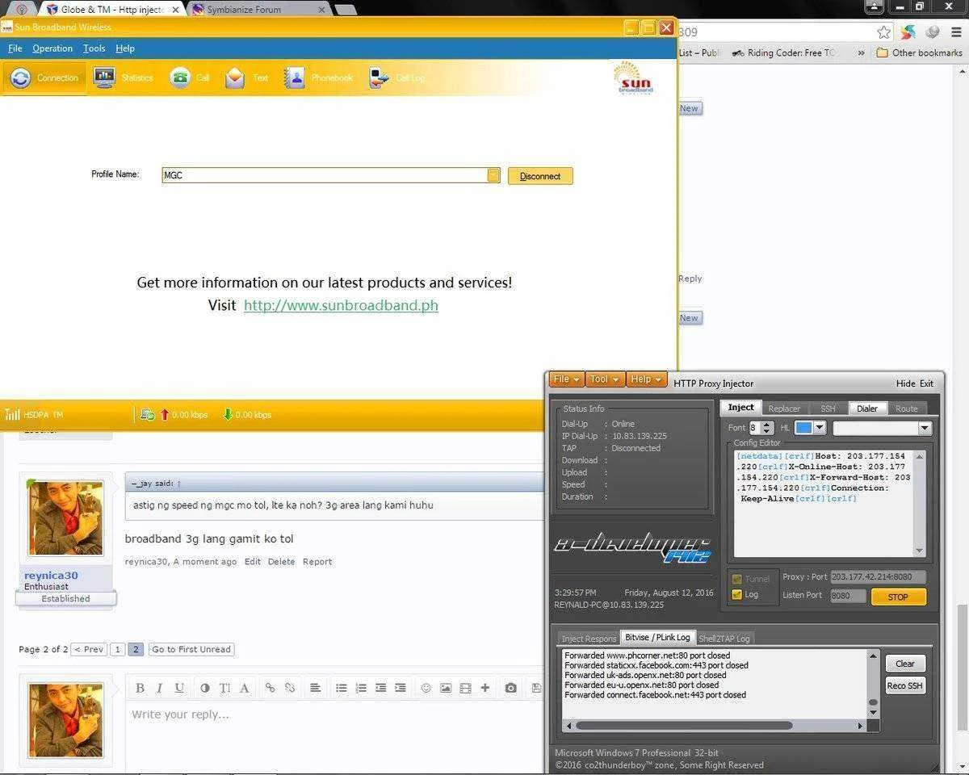
Task: Open the Connection view in Sun Broadband
Action: click(x=44, y=77)
